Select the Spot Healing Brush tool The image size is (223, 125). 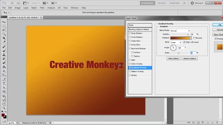(x=4, y=47)
